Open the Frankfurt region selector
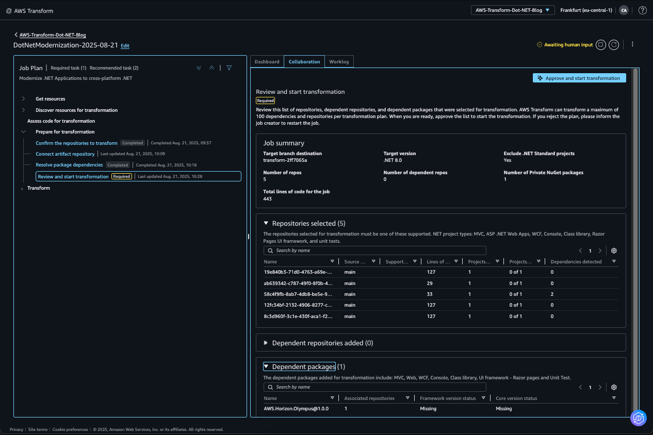This screenshot has height=435, width=653. click(x=586, y=10)
